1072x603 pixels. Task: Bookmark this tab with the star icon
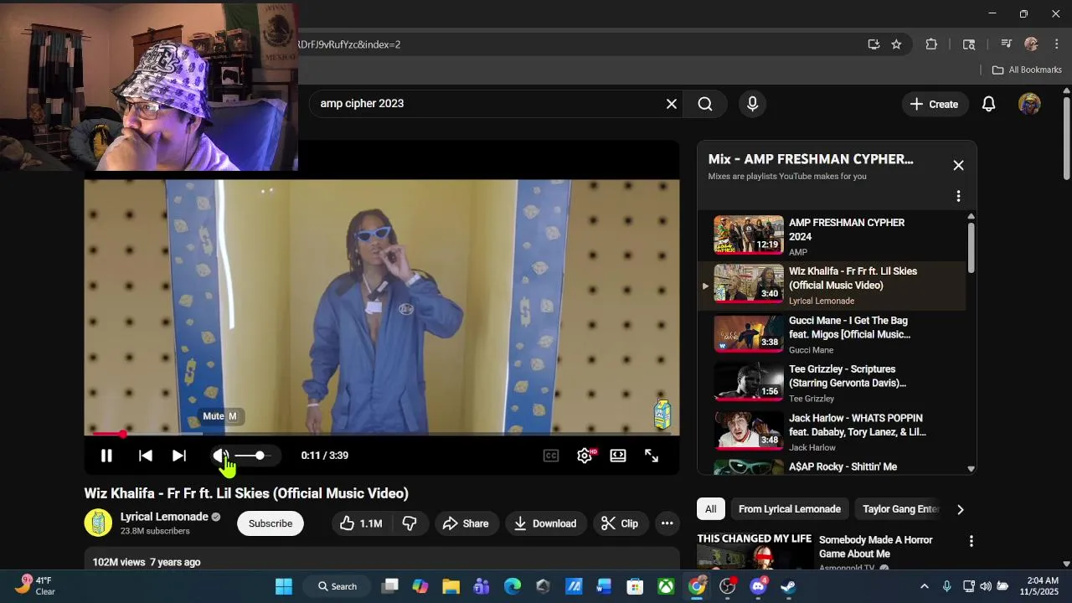coord(896,44)
